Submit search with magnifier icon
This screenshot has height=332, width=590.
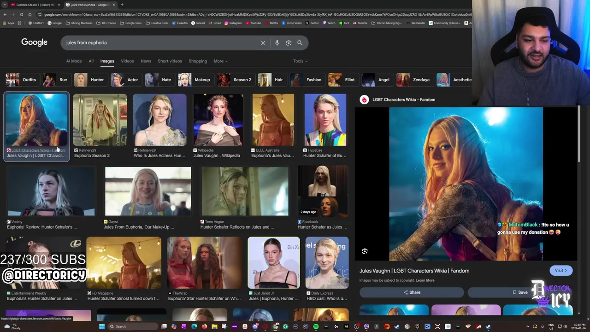300,43
